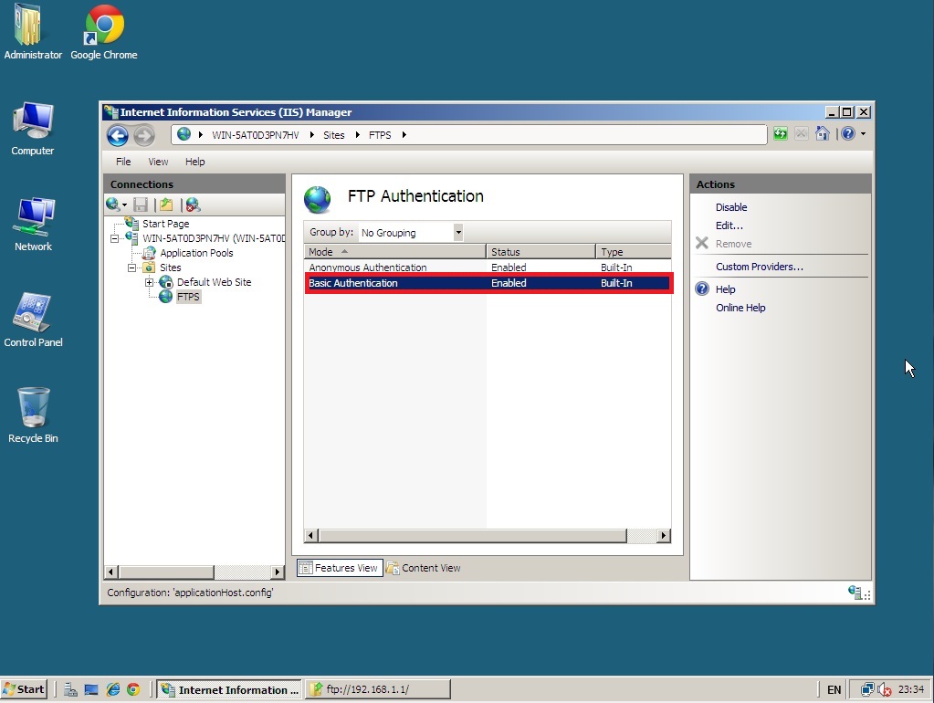Viewport: 934px width, 703px height.
Task: Click the Create New Connection globe icon
Action: (112, 205)
